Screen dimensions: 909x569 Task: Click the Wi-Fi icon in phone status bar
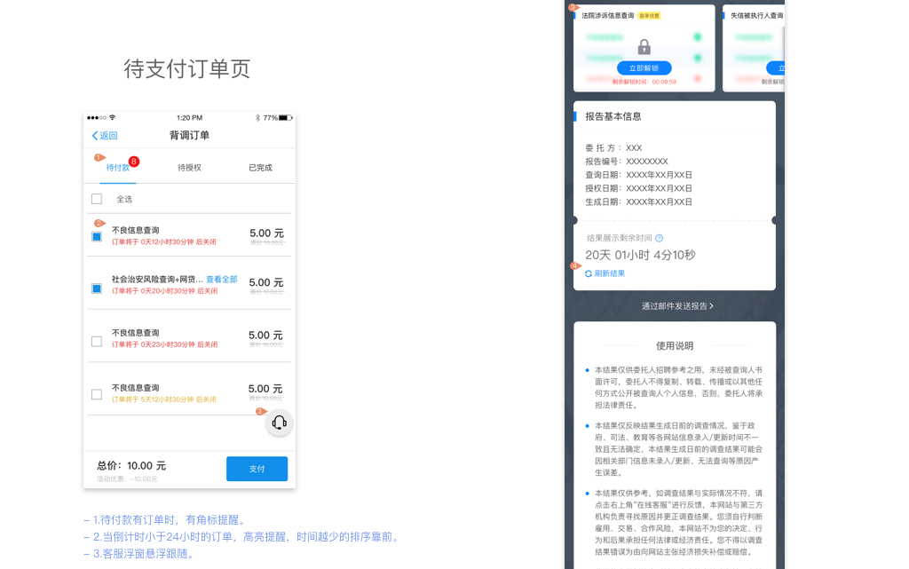pyautogui.click(x=113, y=118)
